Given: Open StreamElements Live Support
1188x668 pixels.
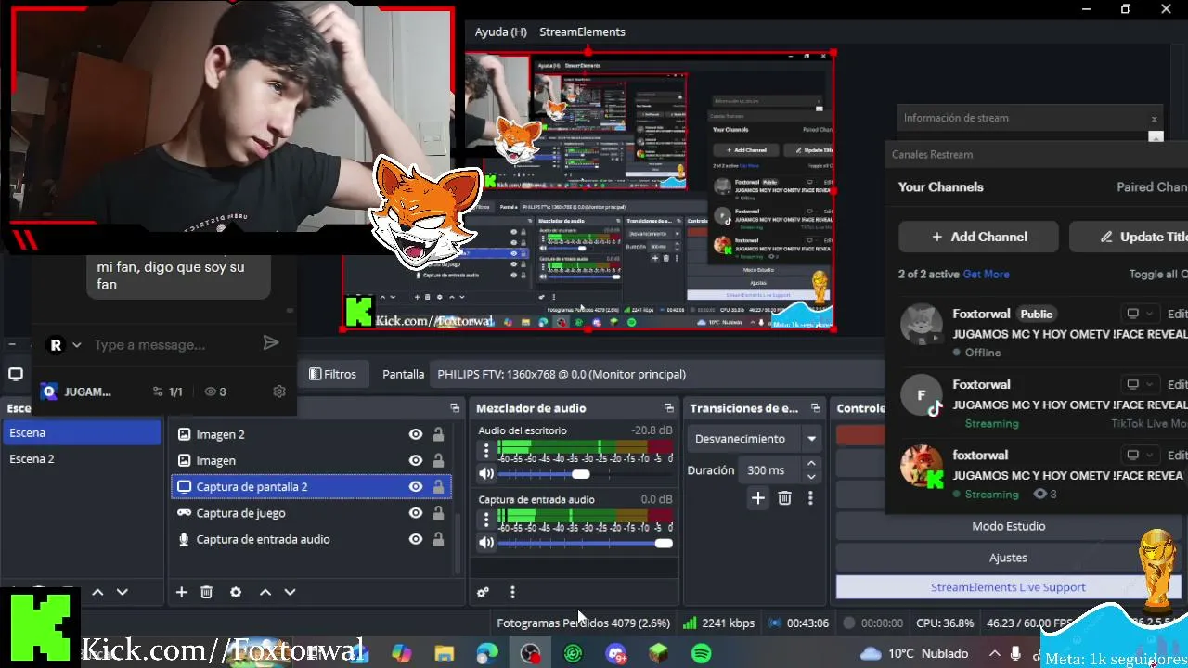Looking at the screenshot, I should tap(1008, 587).
